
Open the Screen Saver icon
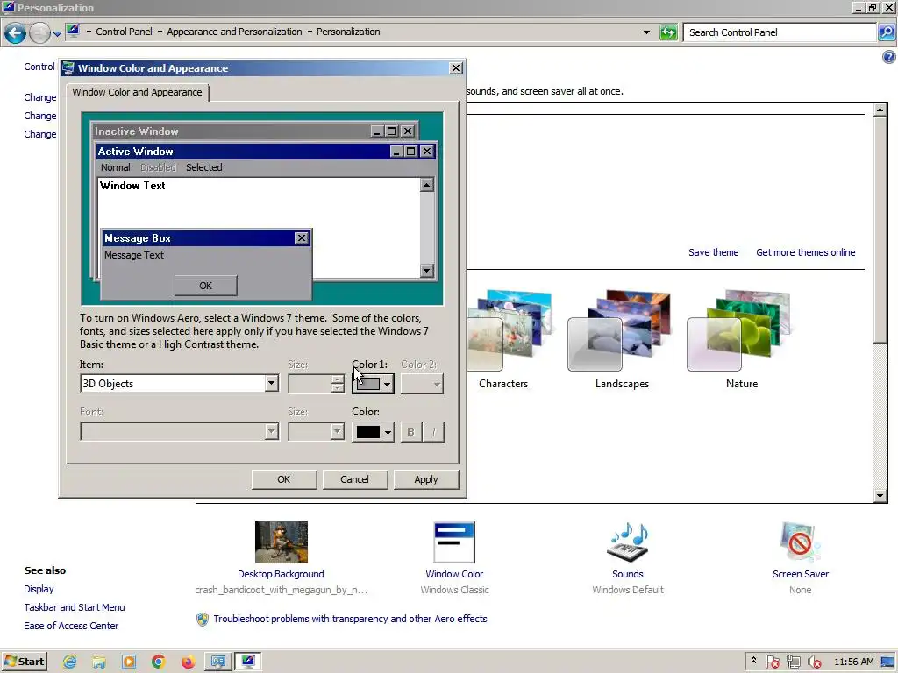click(800, 542)
